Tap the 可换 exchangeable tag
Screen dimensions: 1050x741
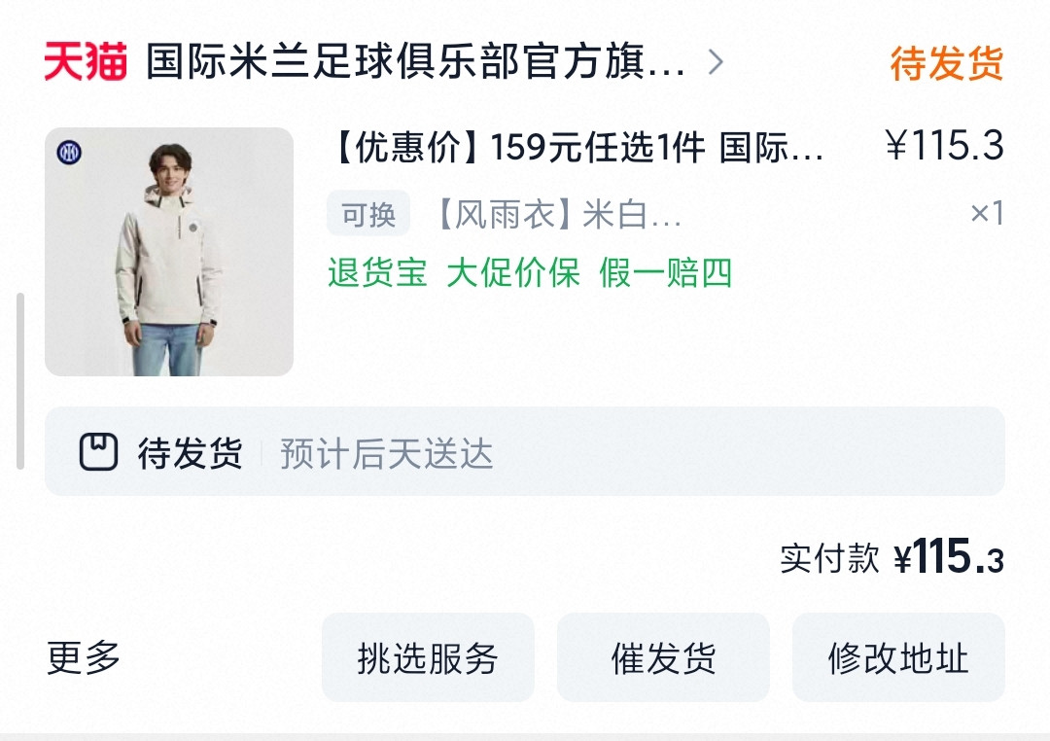(368, 214)
